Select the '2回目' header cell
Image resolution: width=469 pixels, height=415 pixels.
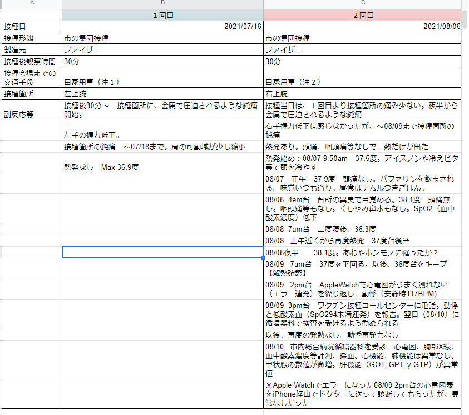tap(363, 15)
